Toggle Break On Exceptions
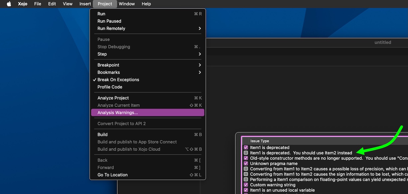Screen dimensions: 408x194 [x=148, y=80]
